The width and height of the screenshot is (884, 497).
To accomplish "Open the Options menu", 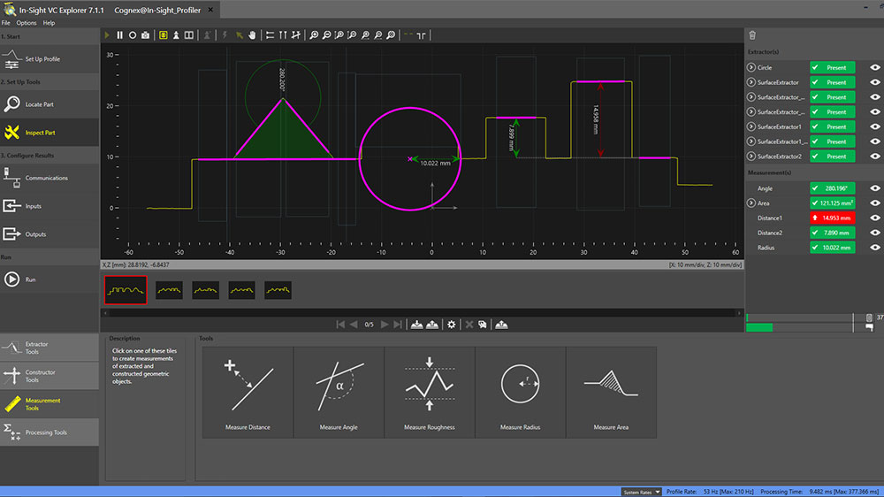I will 27,23.
